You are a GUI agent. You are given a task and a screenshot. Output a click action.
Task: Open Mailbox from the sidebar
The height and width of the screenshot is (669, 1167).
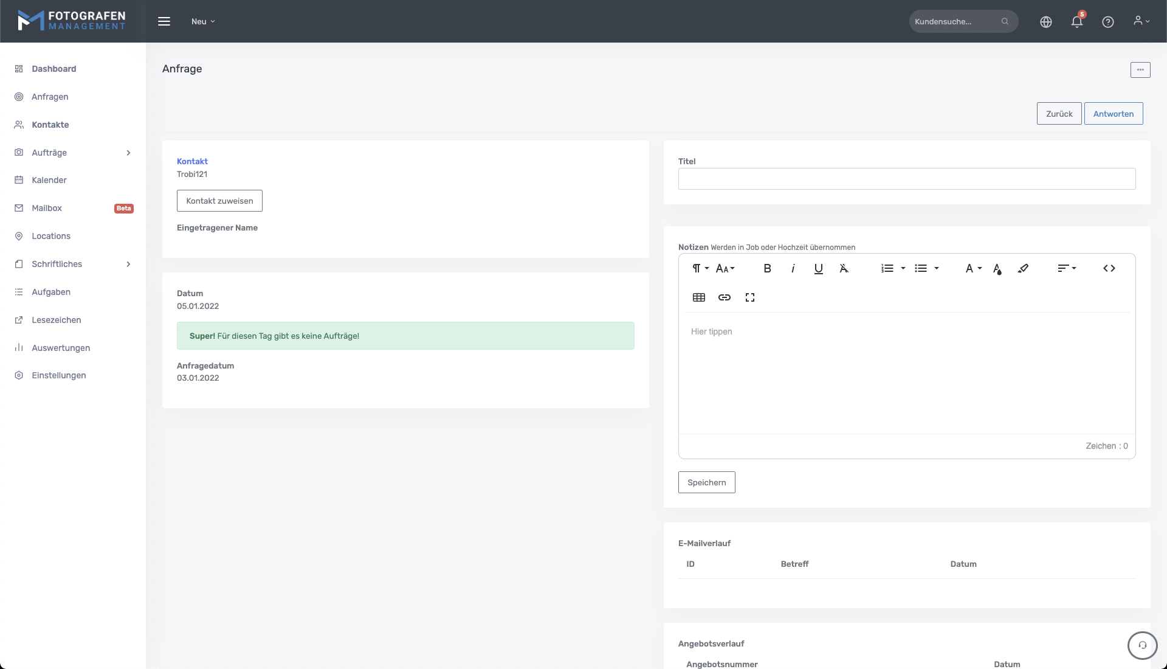(x=47, y=208)
